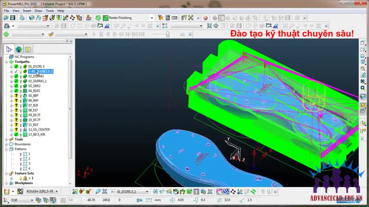Select toolpath 12_K5_CENTER

pos(39,129)
